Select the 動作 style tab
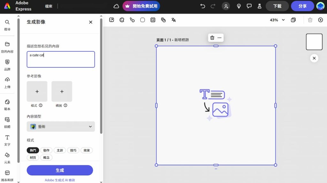The image size is (327, 183). [x=46, y=150]
